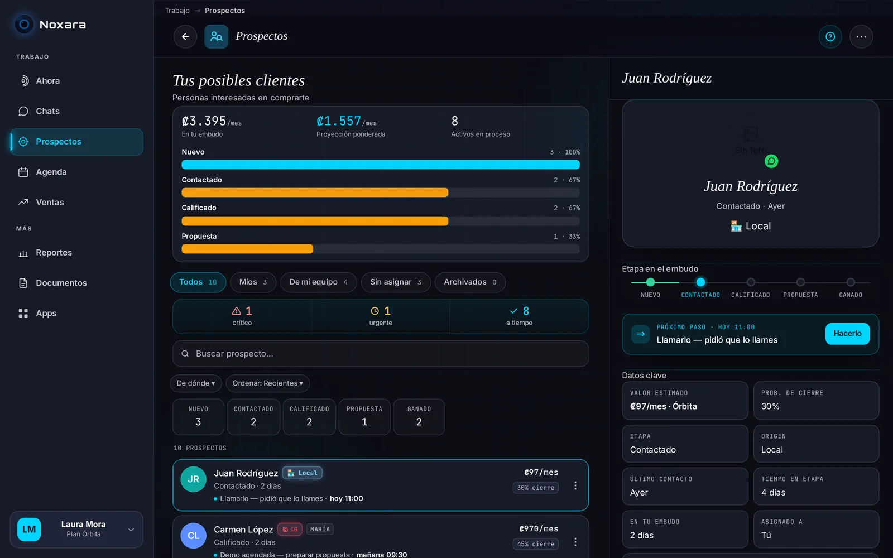893x558 pixels.
Task: Filter by urgente status
Action: (x=381, y=316)
